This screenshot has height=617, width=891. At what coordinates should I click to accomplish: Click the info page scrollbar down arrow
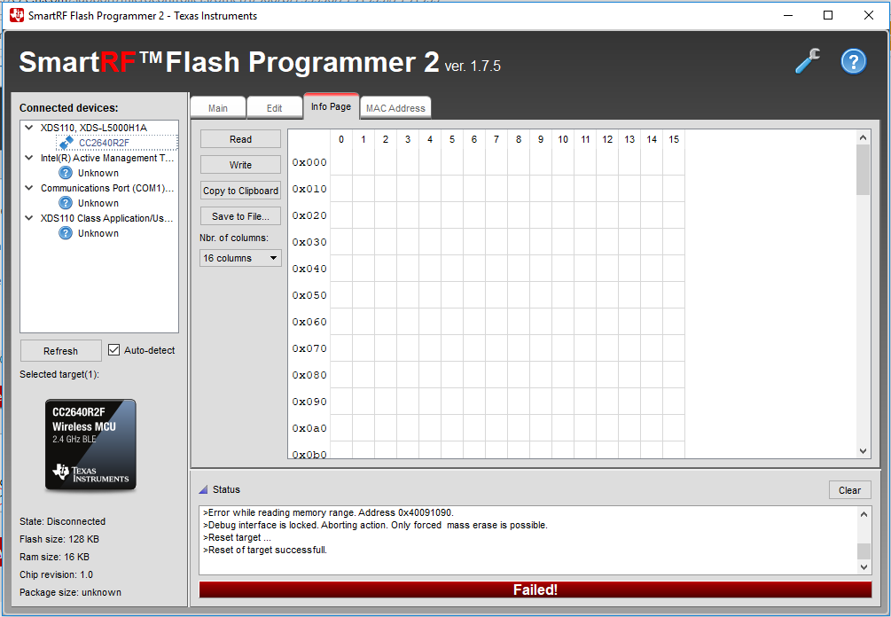(863, 451)
